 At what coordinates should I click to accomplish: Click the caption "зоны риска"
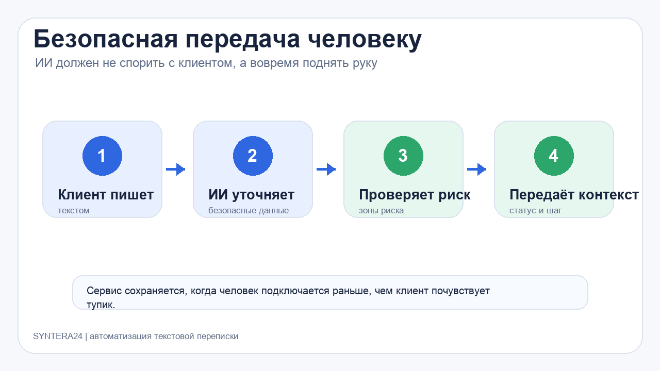pos(381,211)
